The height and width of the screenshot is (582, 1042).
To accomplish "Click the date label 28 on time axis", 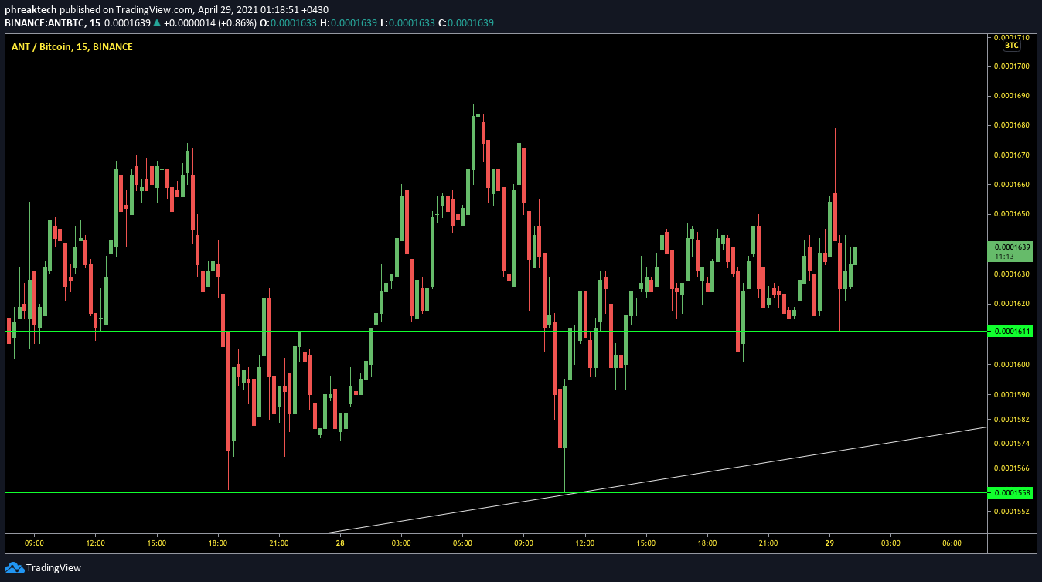I will coord(340,543).
